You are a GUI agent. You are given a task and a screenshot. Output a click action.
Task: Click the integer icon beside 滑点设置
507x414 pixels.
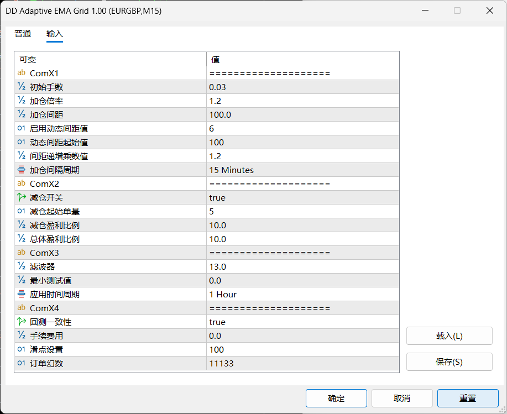coord(22,349)
